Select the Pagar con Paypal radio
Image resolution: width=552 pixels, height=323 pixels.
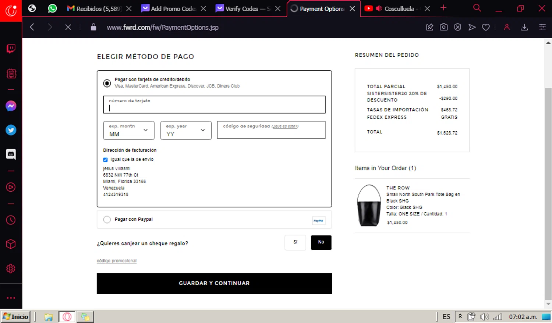[107, 220]
